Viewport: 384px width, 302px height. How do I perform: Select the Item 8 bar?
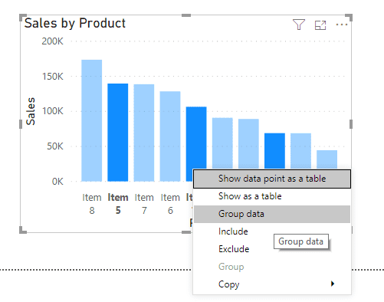92,120
